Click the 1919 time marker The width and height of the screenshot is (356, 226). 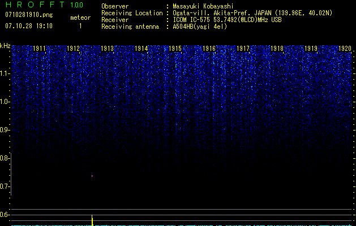(311, 49)
